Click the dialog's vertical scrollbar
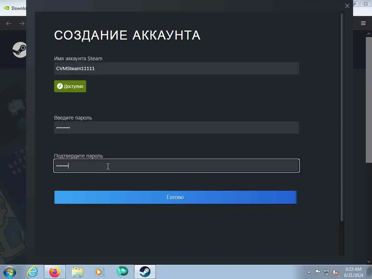The width and height of the screenshot is (372, 279). (x=342, y=117)
